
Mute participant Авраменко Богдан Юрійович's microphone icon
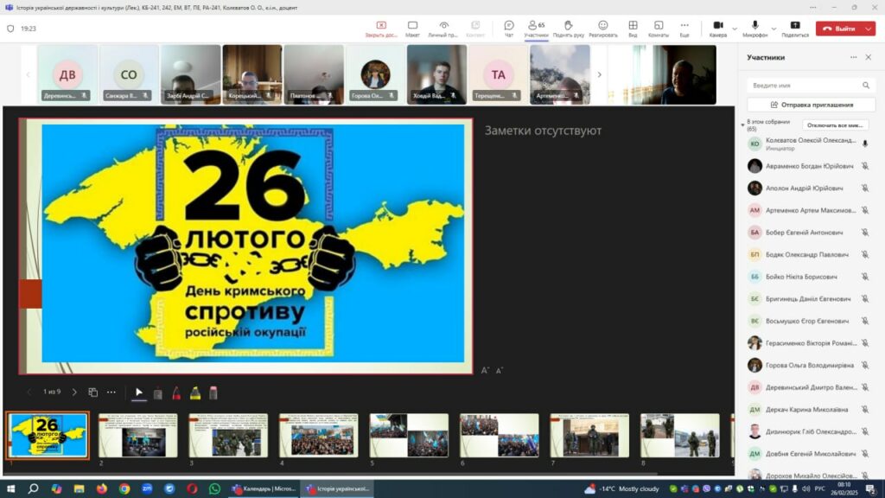coord(864,166)
